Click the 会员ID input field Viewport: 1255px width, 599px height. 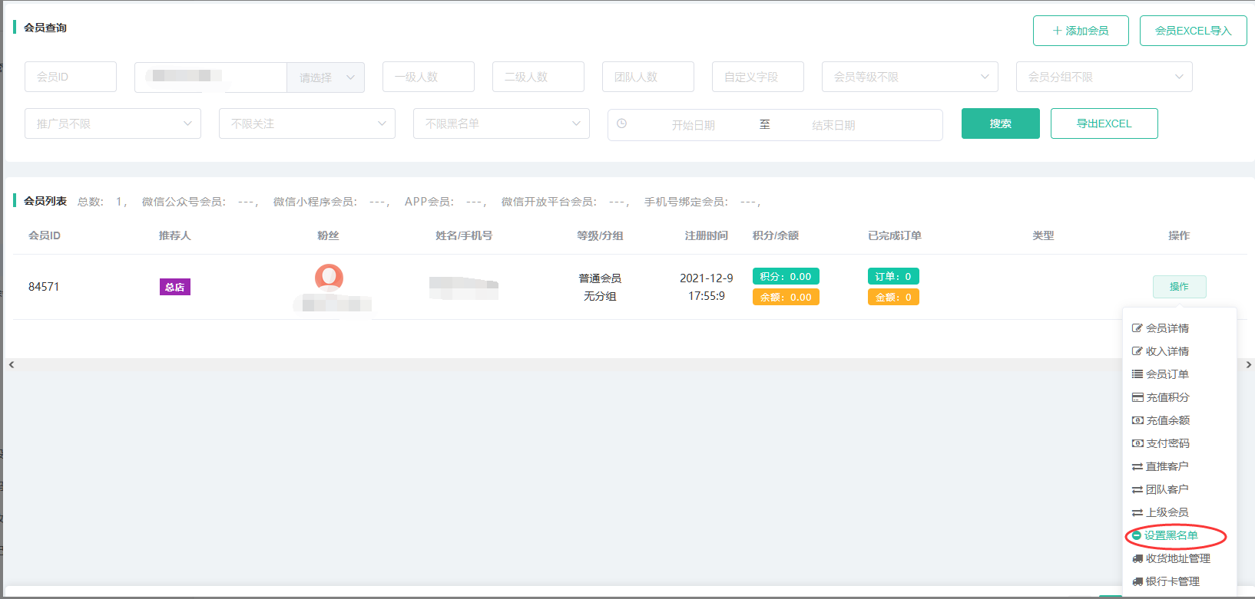click(71, 77)
